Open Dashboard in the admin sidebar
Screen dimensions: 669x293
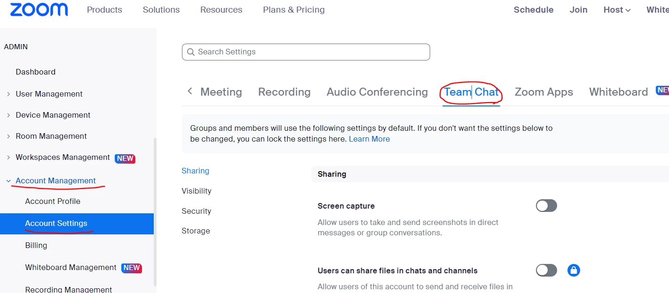(x=36, y=72)
